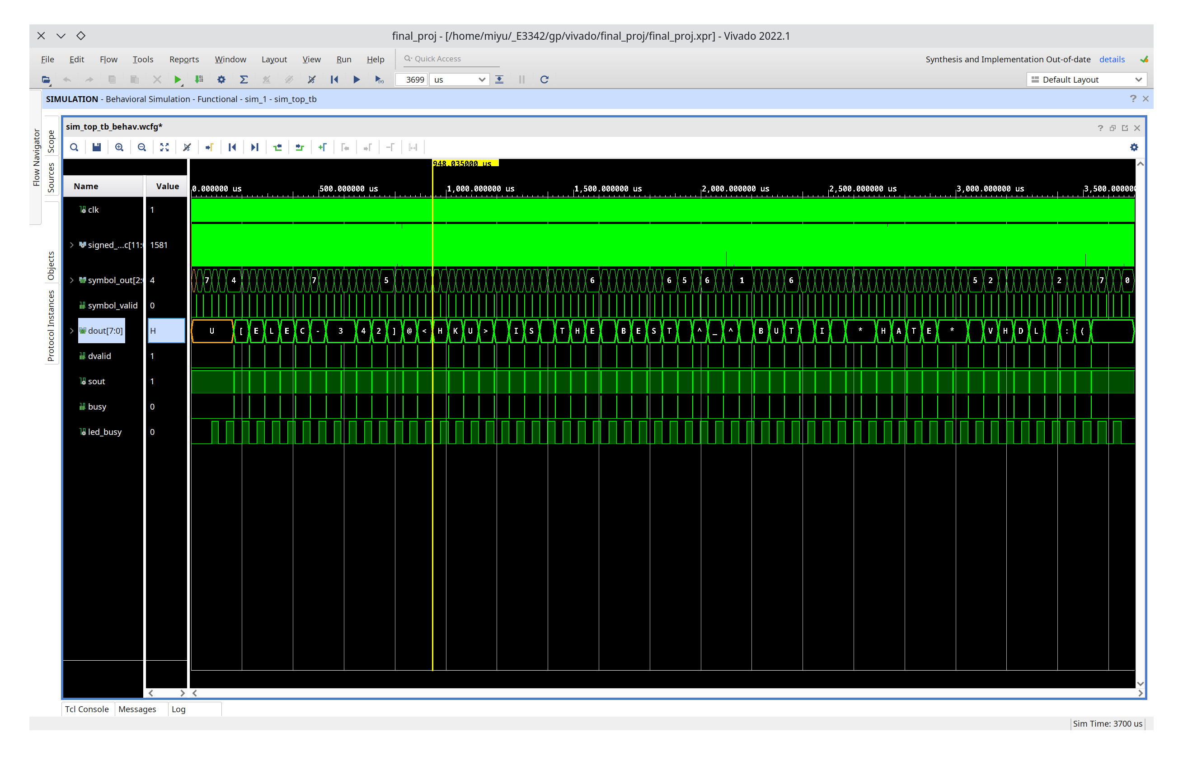Restart the simulation to time zero
Image resolution: width=1183 pixels, height=765 pixels.
(334, 79)
